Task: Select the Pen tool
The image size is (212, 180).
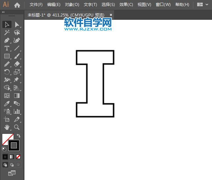Action: (x=7, y=40)
